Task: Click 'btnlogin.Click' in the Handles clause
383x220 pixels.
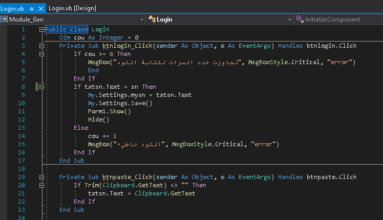Action: [x=331, y=46]
